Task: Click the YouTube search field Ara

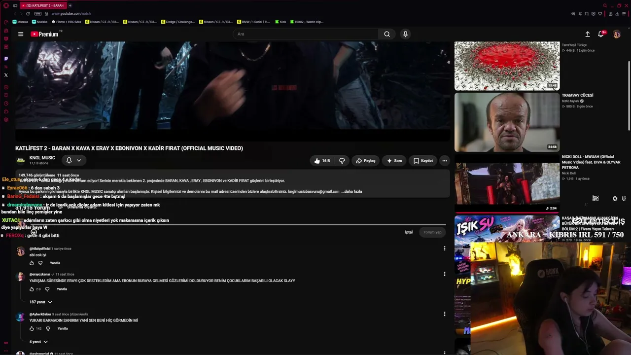Action: coord(306,34)
